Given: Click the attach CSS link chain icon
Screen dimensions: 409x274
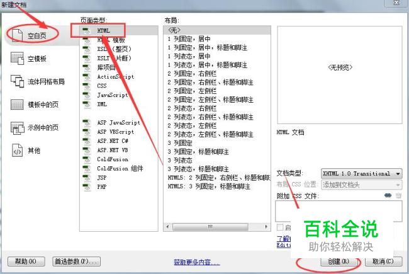Looking at the screenshot, I should click(x=388, y=195).
